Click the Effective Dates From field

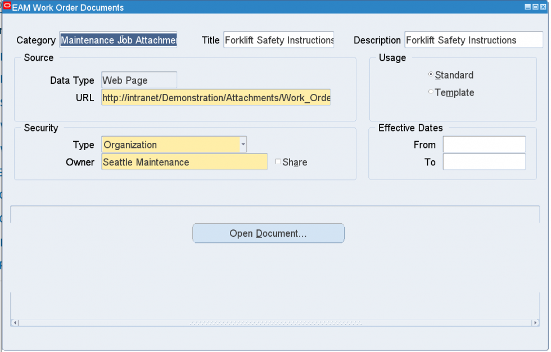pyautogui.click(x=484, y=144)
